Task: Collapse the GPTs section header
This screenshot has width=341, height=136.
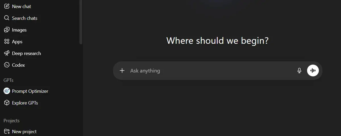Action: [x=9, y=80]
